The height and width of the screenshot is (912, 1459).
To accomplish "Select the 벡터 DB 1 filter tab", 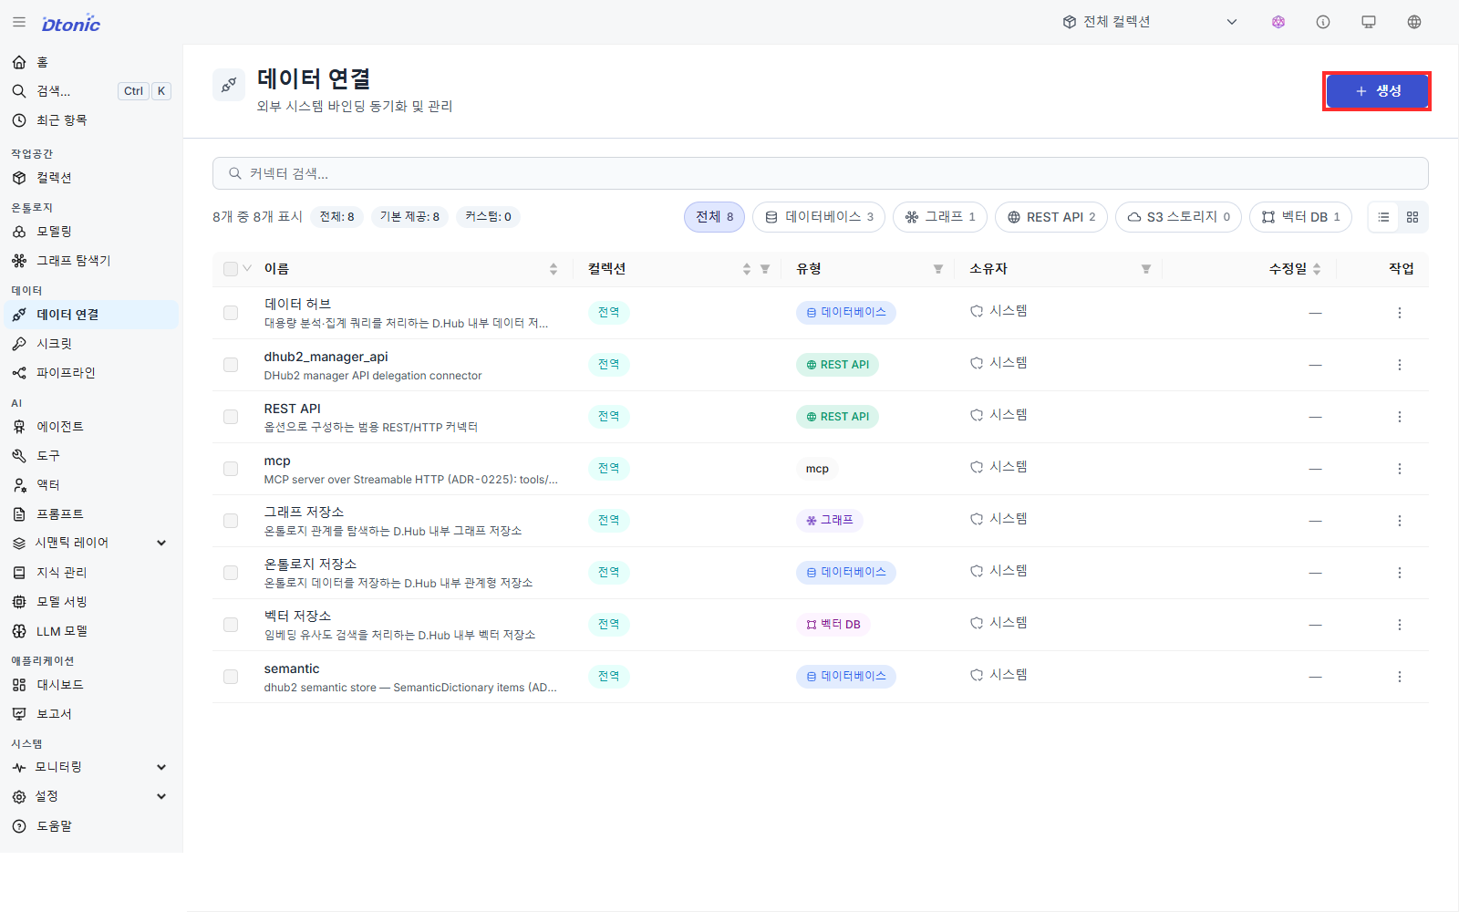I will (x=1300, y=217).
